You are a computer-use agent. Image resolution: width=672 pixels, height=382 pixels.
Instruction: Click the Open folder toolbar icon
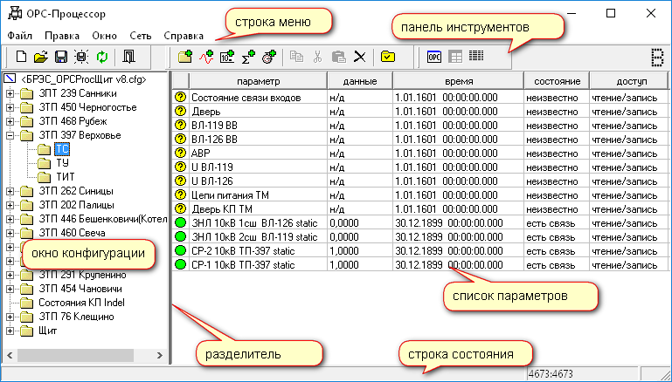tap(41, 58)
